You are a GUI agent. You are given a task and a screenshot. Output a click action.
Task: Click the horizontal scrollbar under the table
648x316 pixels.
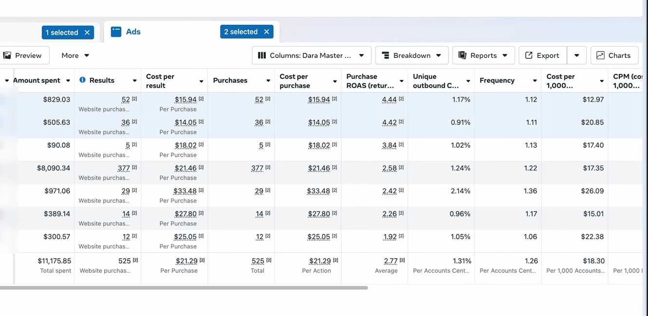pos(184,288)
